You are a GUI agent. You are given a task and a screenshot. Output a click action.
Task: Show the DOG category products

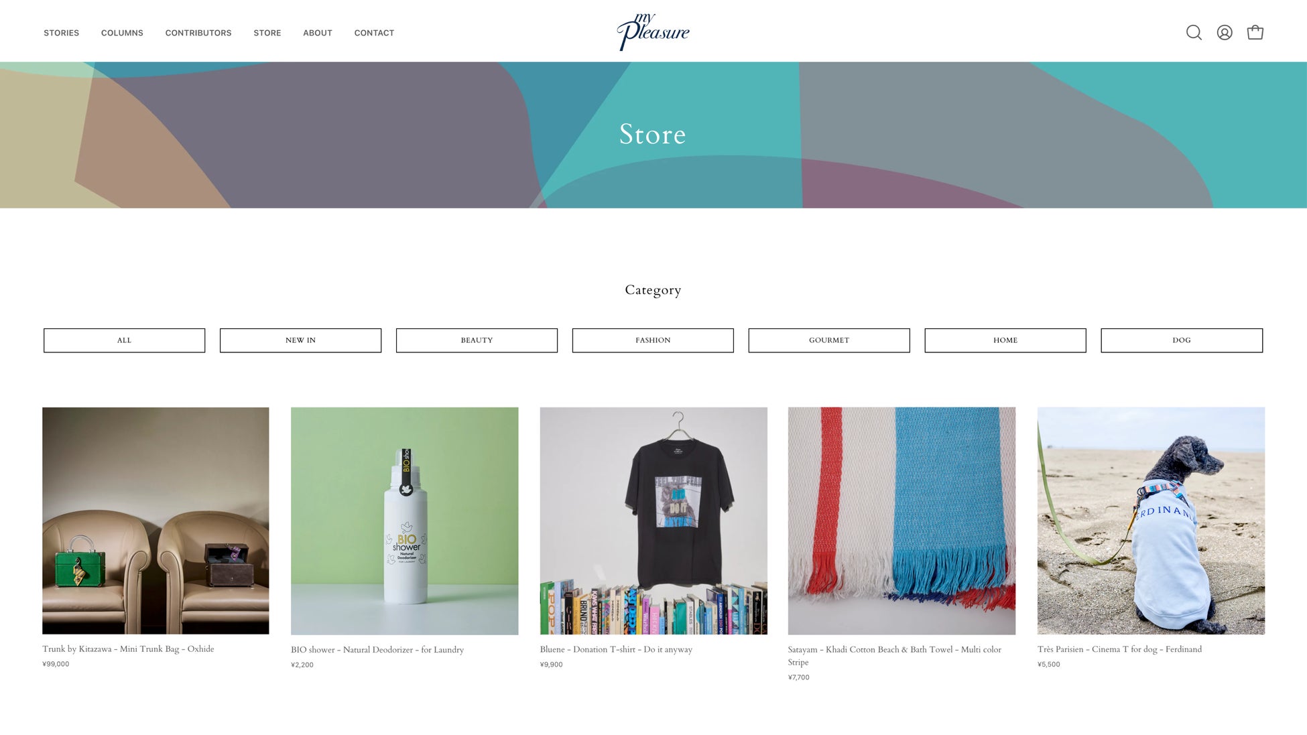pos(1182,340)
